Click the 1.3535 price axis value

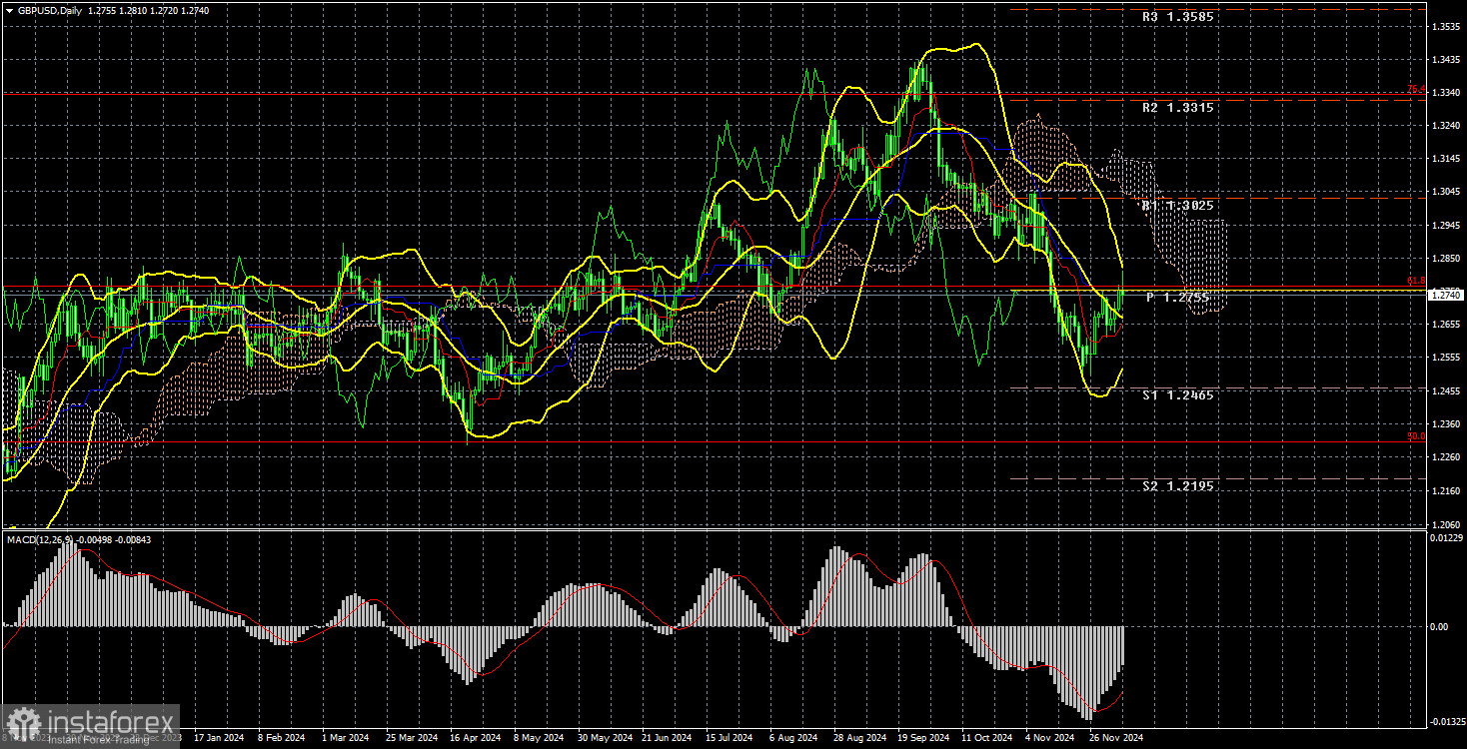1445,26
